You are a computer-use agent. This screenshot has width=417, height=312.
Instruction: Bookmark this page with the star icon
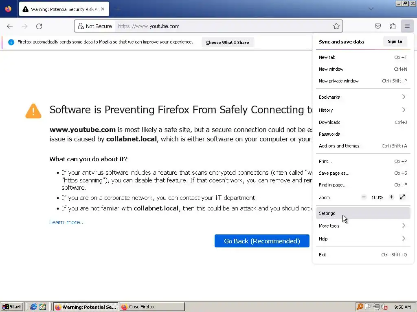coord(336,26)
